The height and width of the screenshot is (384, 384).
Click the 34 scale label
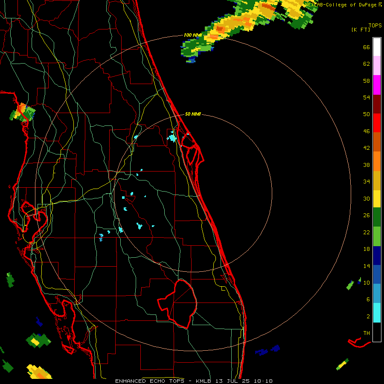click(367, 181)
